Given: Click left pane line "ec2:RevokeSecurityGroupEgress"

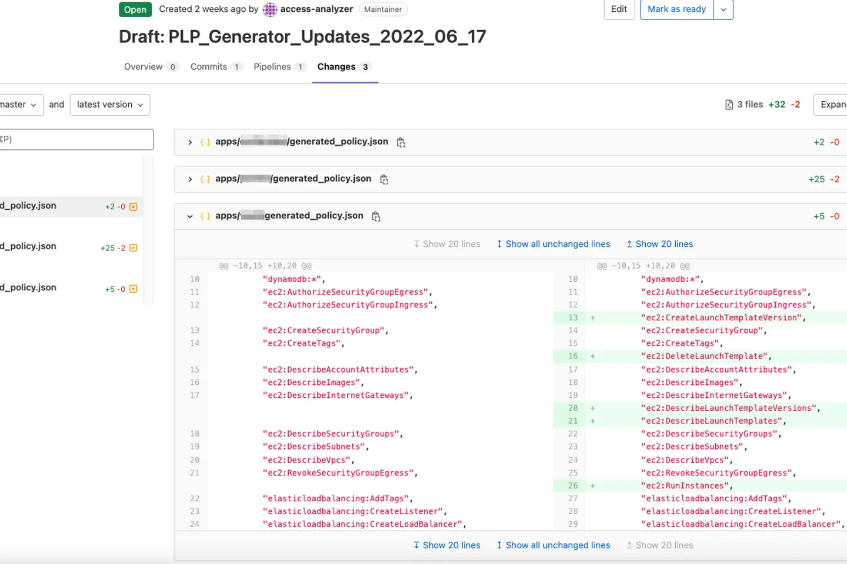Looking at the screenshot, I should point(341,473).
